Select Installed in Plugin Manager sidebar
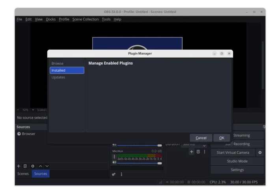 coord(67,71)
